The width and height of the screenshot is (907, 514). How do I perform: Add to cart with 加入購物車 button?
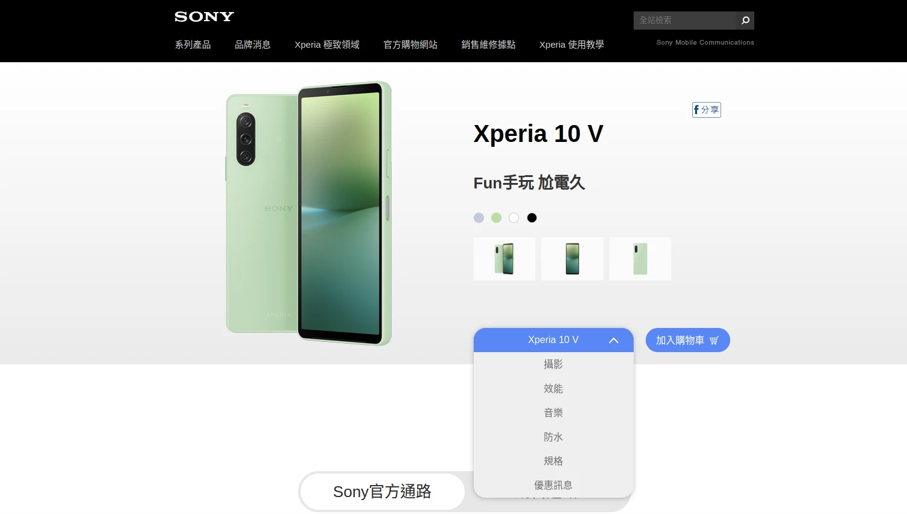(x=687, y=340)
